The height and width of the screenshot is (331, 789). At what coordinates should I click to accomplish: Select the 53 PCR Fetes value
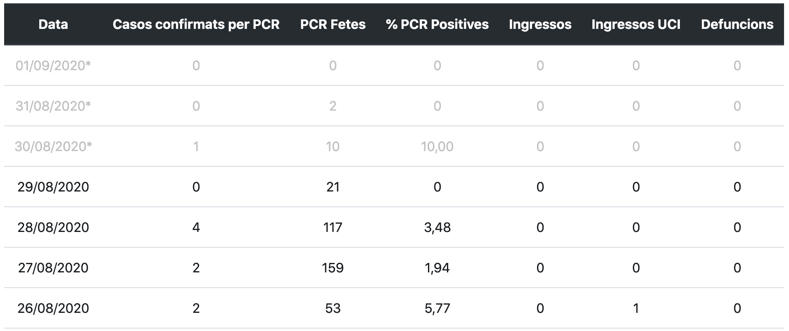(x=333, y=308)
